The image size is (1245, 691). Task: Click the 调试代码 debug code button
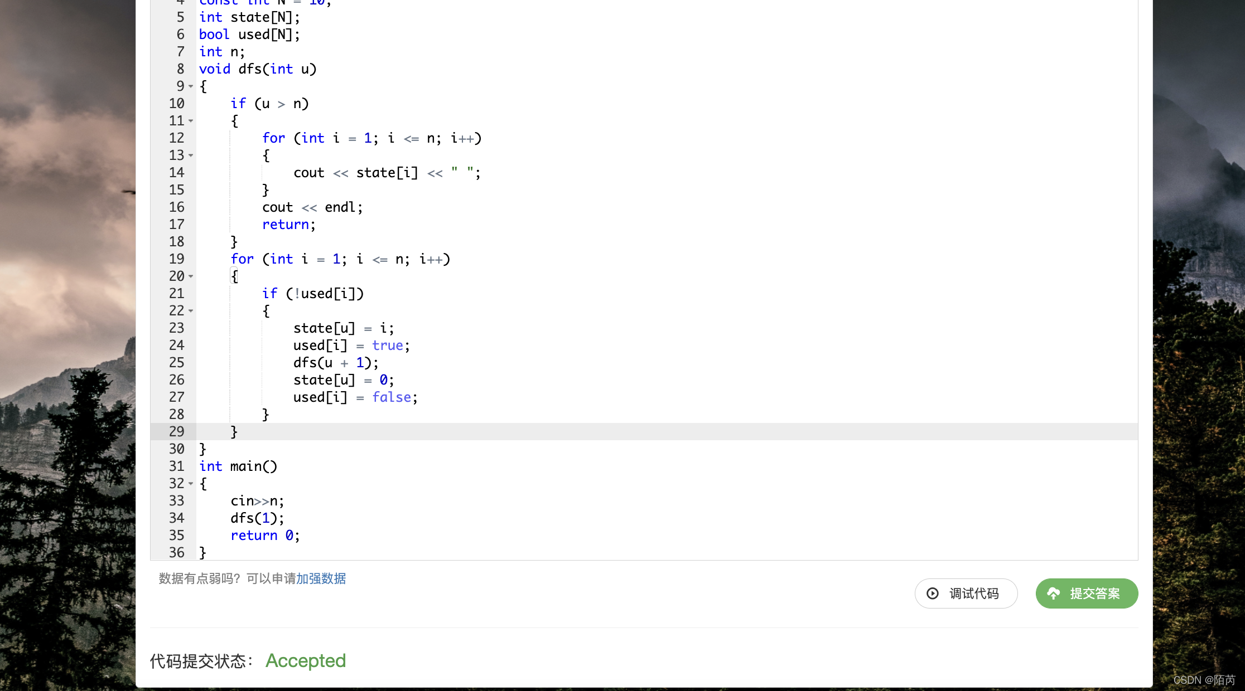966,593
